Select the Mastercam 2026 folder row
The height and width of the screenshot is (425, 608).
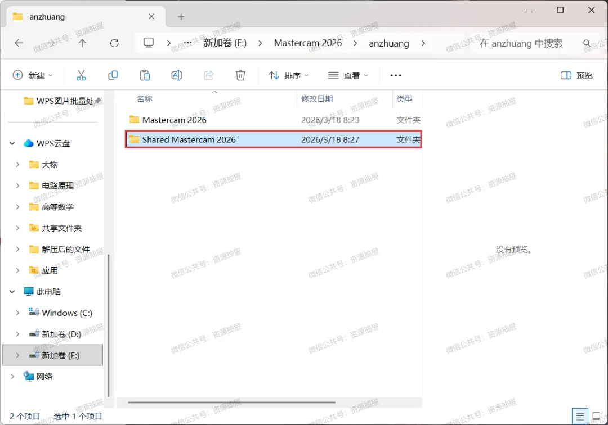(x=274, y=120)
